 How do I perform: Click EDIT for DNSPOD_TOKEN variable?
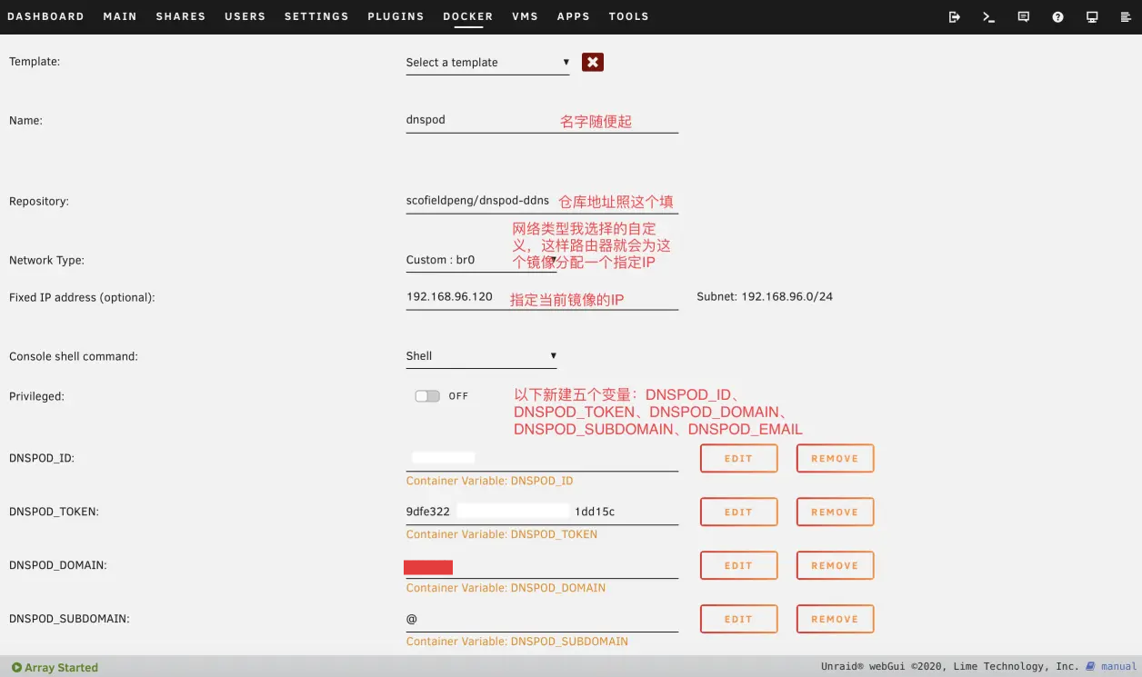pos(738,511)
